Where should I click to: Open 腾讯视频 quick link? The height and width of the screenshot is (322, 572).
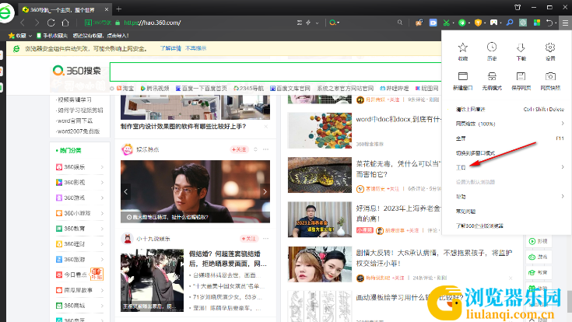[155, 88]
